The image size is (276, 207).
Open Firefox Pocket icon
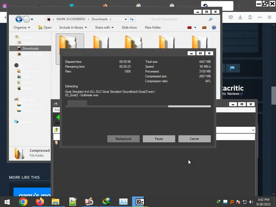click(231, 17)
